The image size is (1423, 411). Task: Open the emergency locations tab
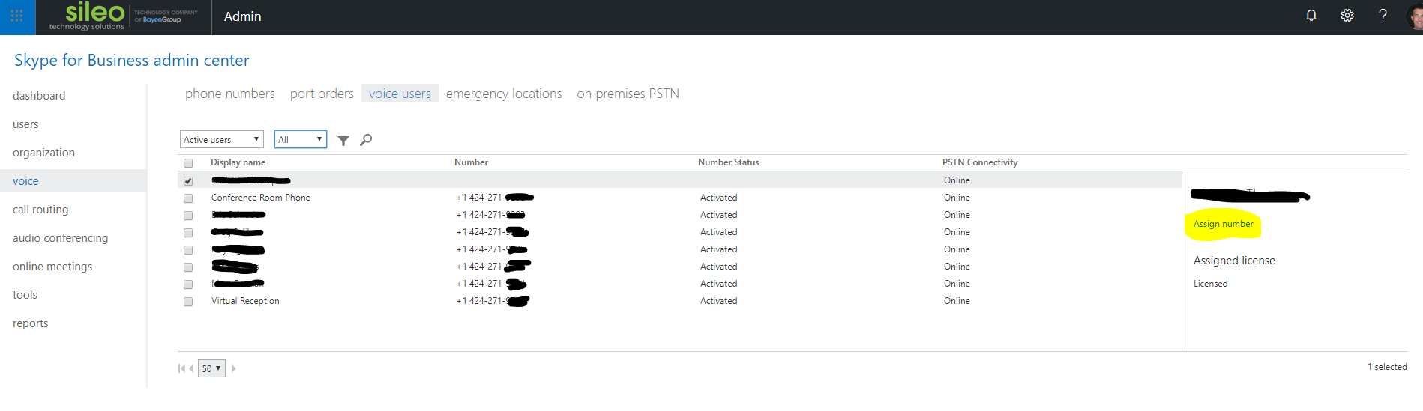pos(504,94)
